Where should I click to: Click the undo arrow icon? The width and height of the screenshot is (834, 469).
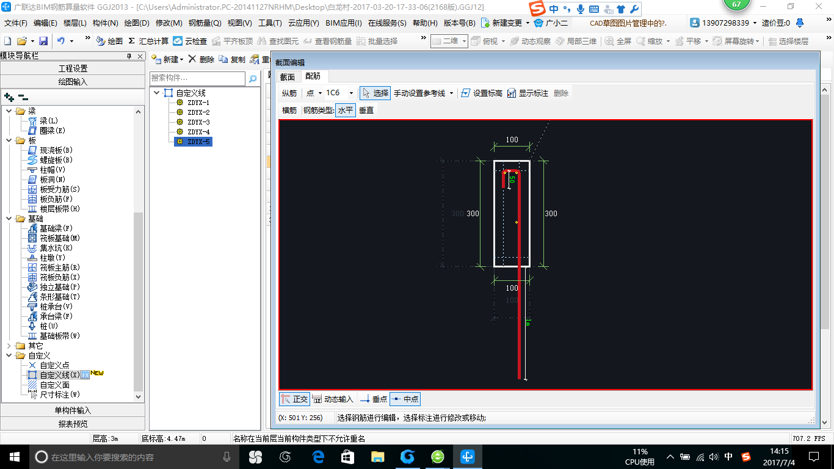[x=61, y=41]
